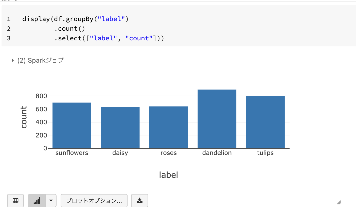The height and width of the screenshot is (211, 356).
Task: Open プロットオプション... settings
Action: (94, 201)
